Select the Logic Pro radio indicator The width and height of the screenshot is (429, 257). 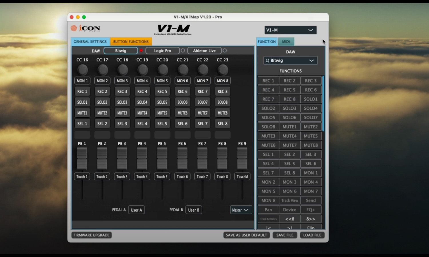pyautogui.click(x=183, y=51)
